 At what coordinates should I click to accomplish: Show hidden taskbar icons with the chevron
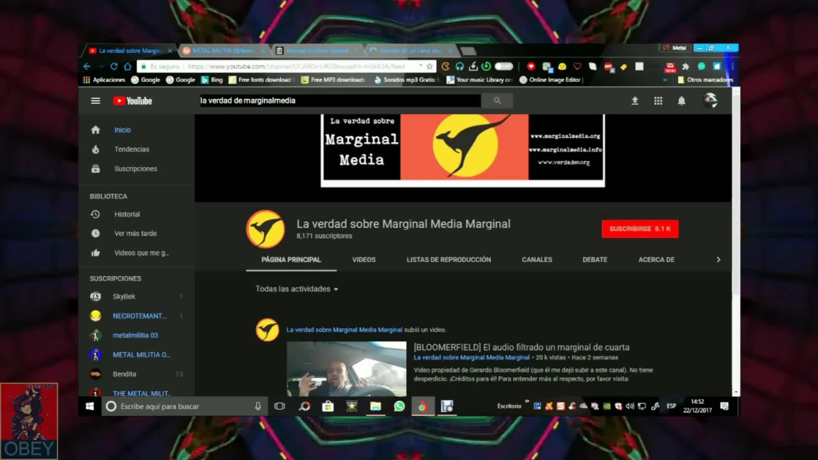click(527, 401)
